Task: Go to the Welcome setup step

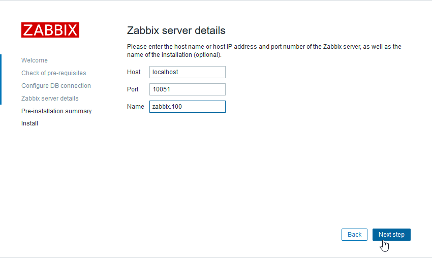Action: point(35,60)
